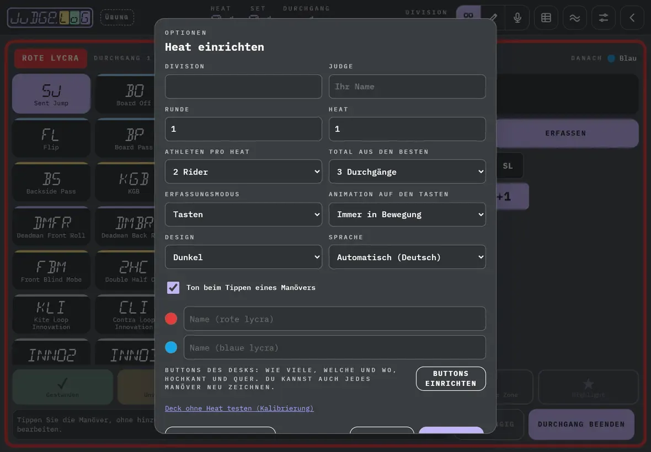Open the sliders settings icon
This screenshot has height=452, width=651.
tap(603, 18)
